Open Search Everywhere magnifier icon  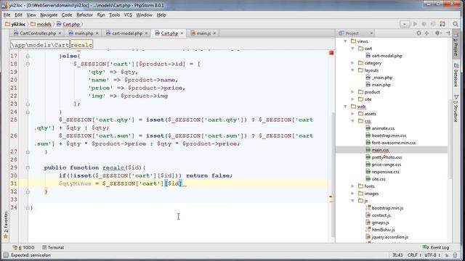pyautogui.click(x=456, y=24)
